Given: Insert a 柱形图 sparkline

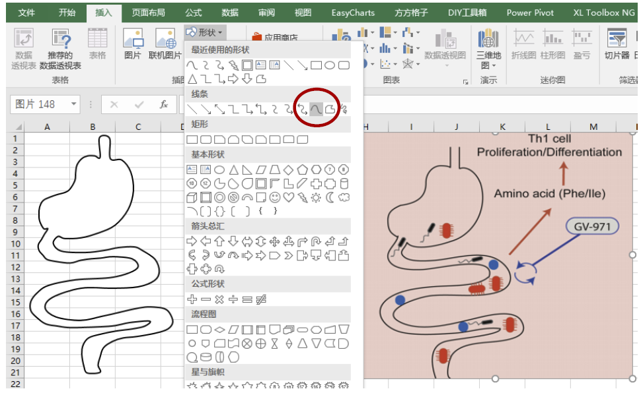Looking at the screenshot, I should click(x=552, y=44).
